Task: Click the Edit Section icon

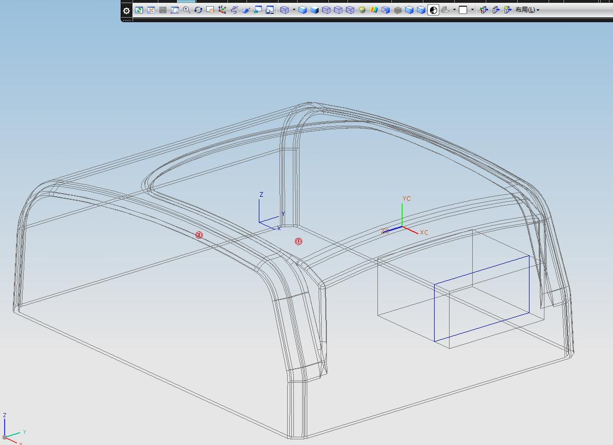Action: click(496, 10)
